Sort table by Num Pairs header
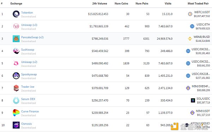Image resolution: width=212 pixels, height=134 pixels. pos(142,4)
